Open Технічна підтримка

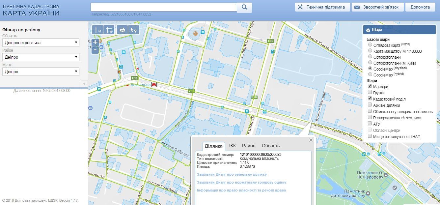[x=322, y=7]
